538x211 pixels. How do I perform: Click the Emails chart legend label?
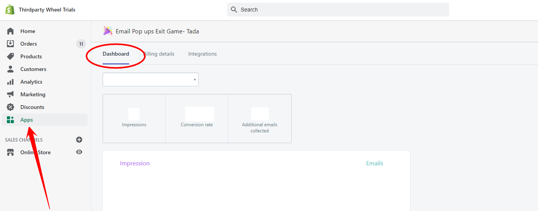tap(375, 163)
